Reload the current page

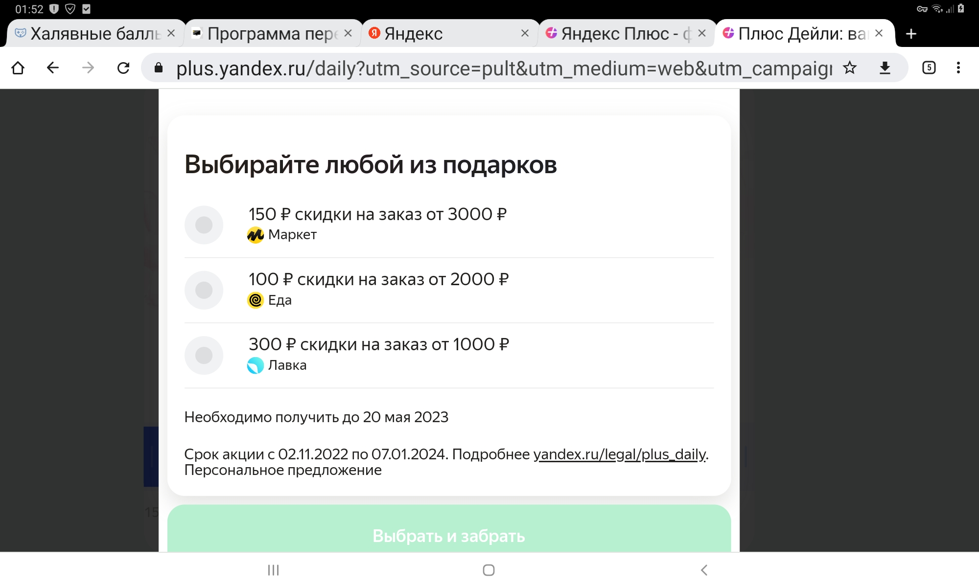point(123,68)
